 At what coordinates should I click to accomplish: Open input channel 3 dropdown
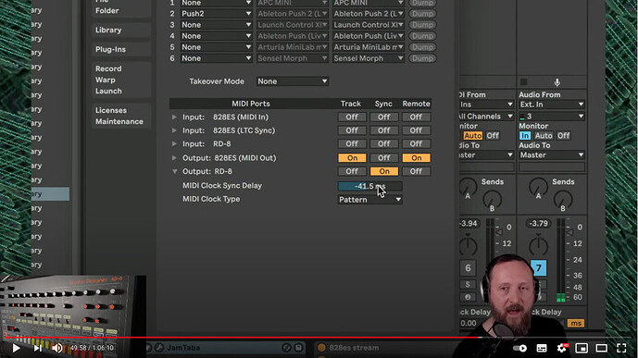point(552,117)
